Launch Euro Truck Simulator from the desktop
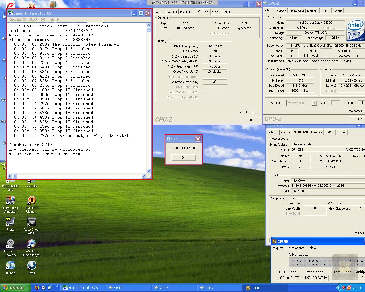 pos(10,205)
